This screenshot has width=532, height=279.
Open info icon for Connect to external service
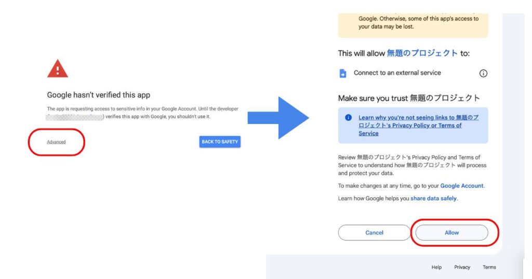483,74
